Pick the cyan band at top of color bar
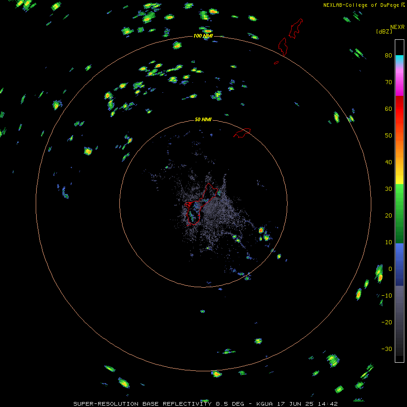The height and width of the screenshot is (407, 407). 399,60
